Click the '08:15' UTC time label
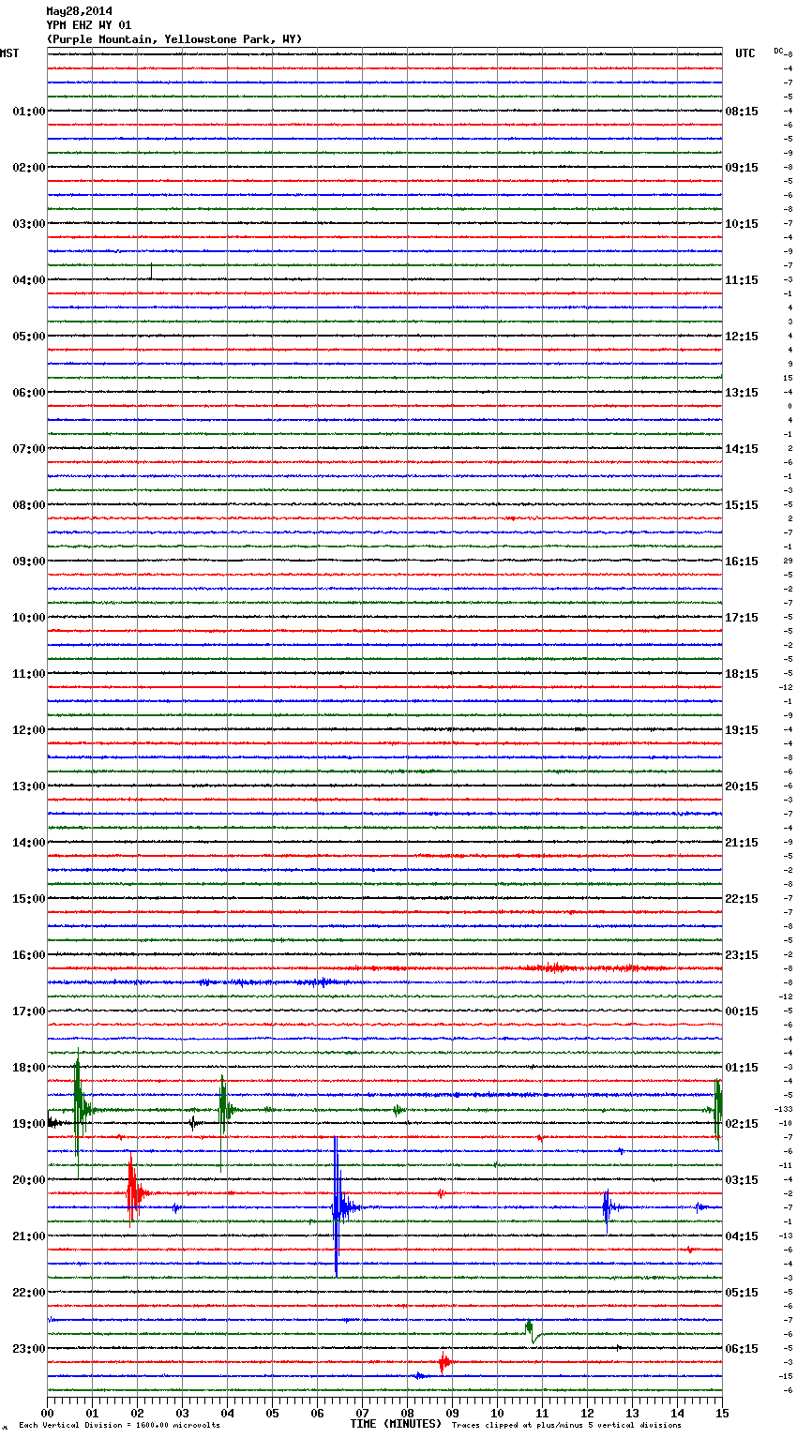 pyautogui.click(x=742, y=112)
